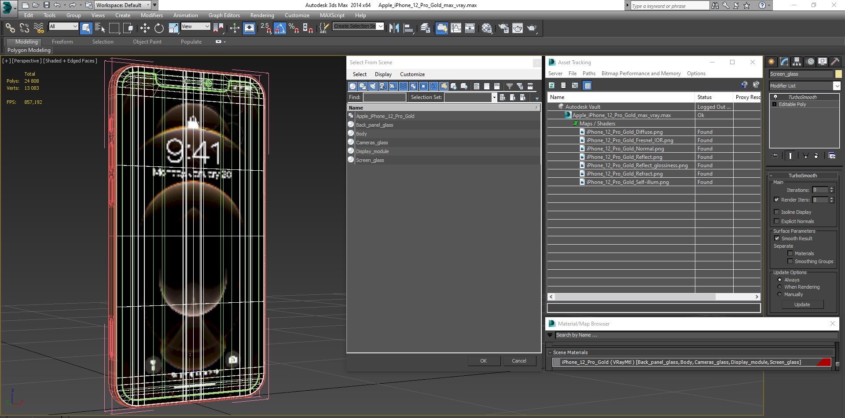
Task: Collapse the TurboSmooth rollout
Action: point(802,175)
